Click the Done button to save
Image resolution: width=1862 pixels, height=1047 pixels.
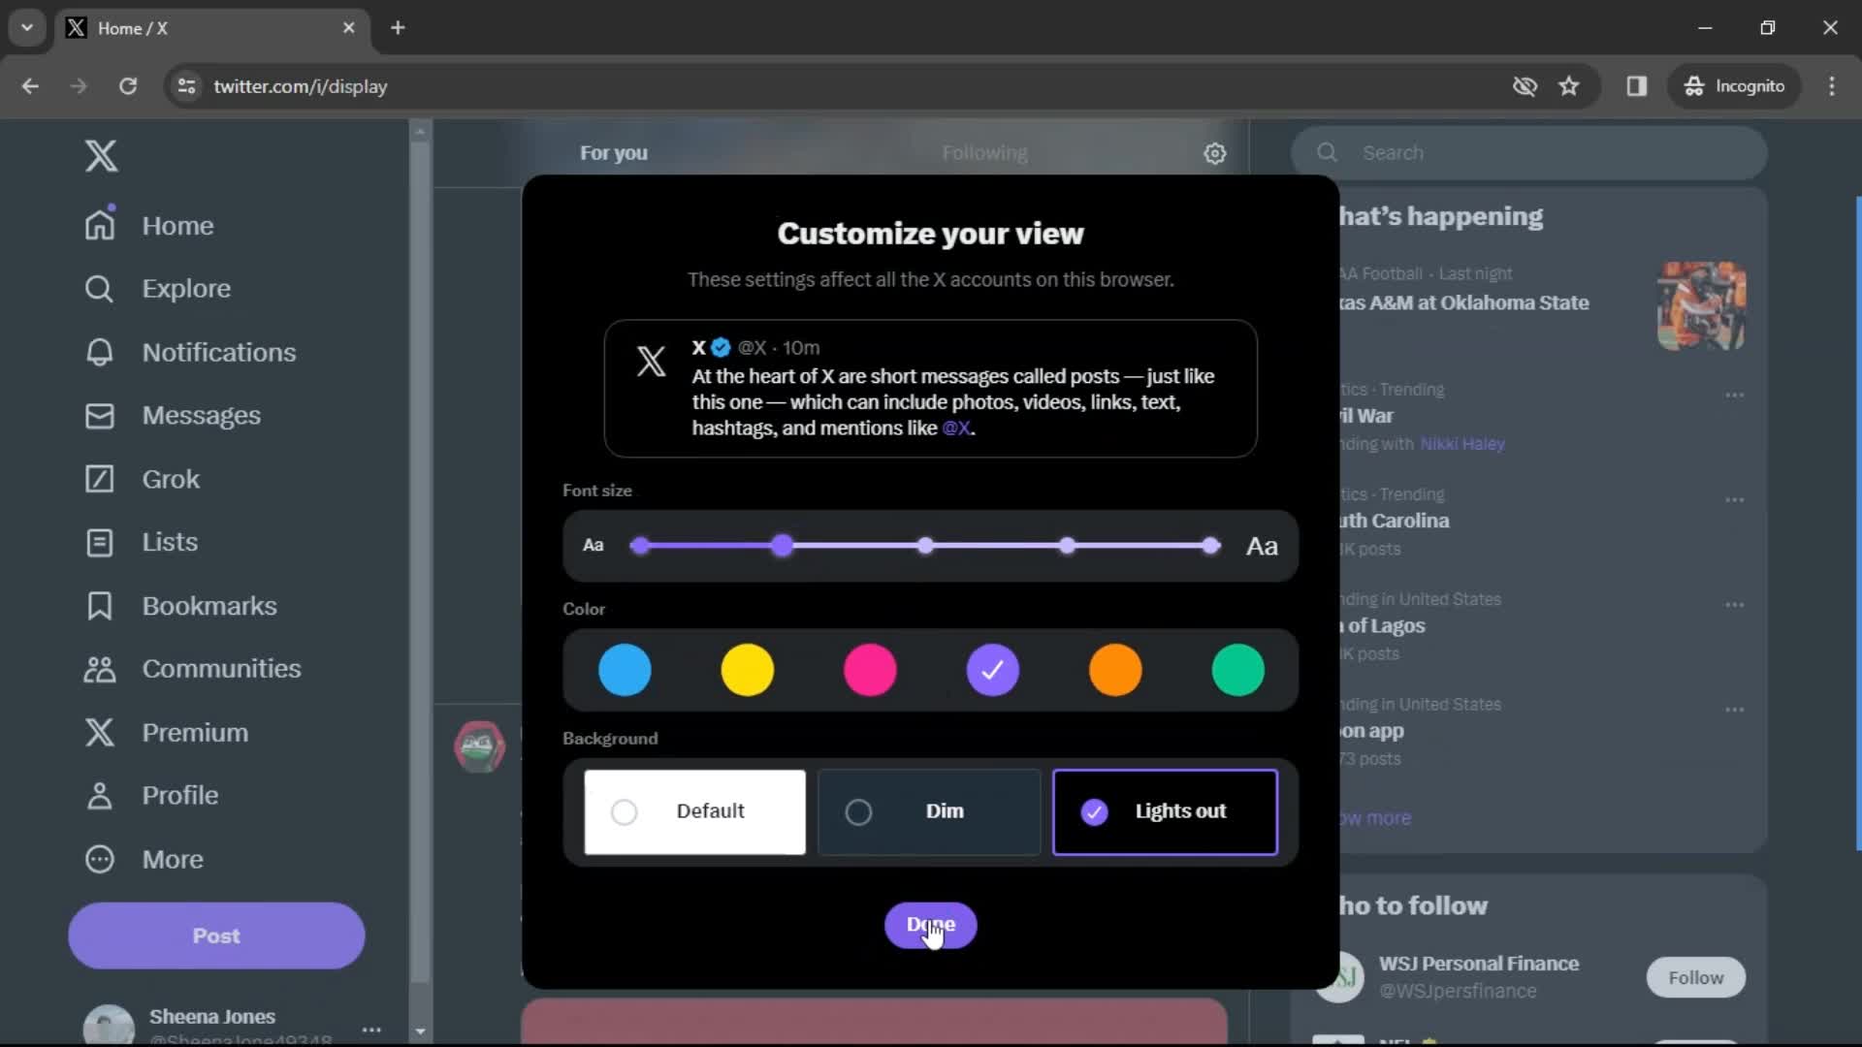930,924
